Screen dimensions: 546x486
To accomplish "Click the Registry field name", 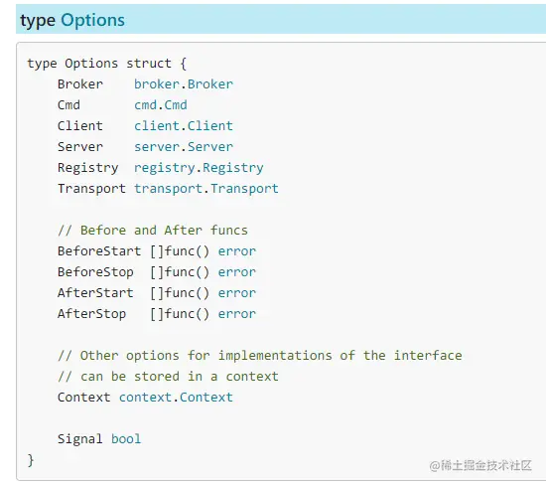I will click(x=87, y=168).
